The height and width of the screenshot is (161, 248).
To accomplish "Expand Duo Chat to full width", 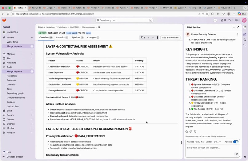I will [x=238, y=27].
